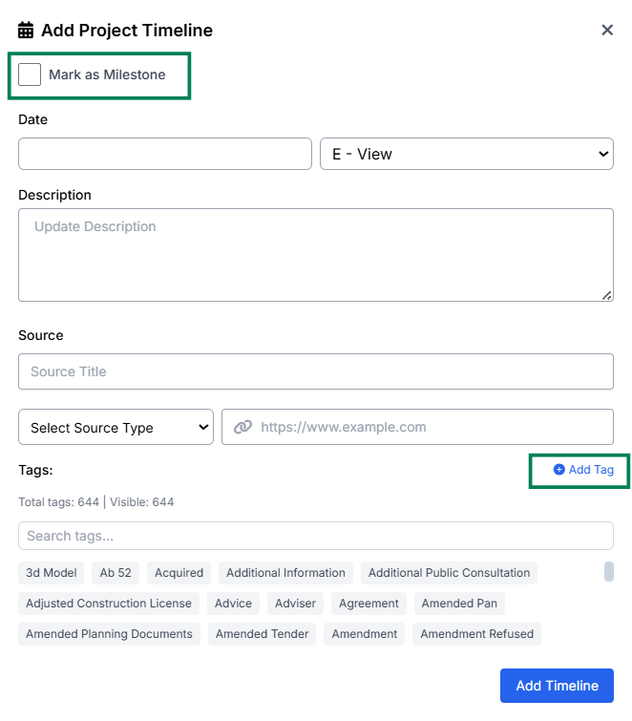
Task: Click the Add Tag link
Action: (583, 470)
